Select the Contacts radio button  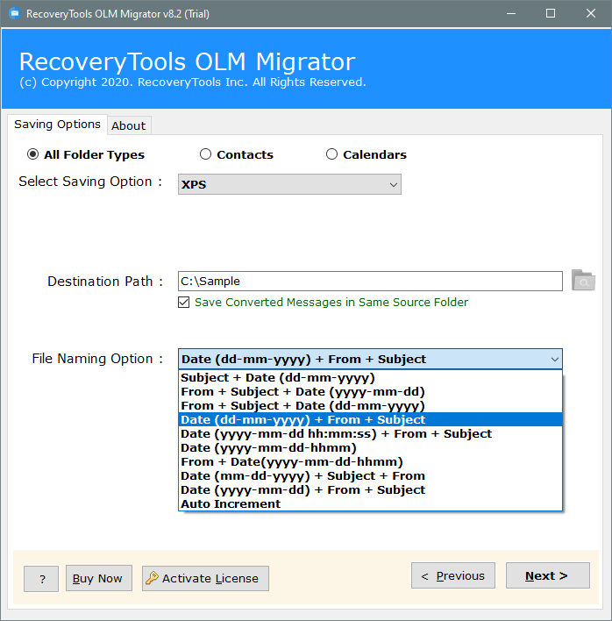205,154
